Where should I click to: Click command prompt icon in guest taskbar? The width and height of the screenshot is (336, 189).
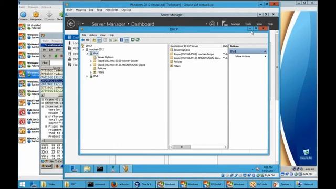tap(100, 169)
